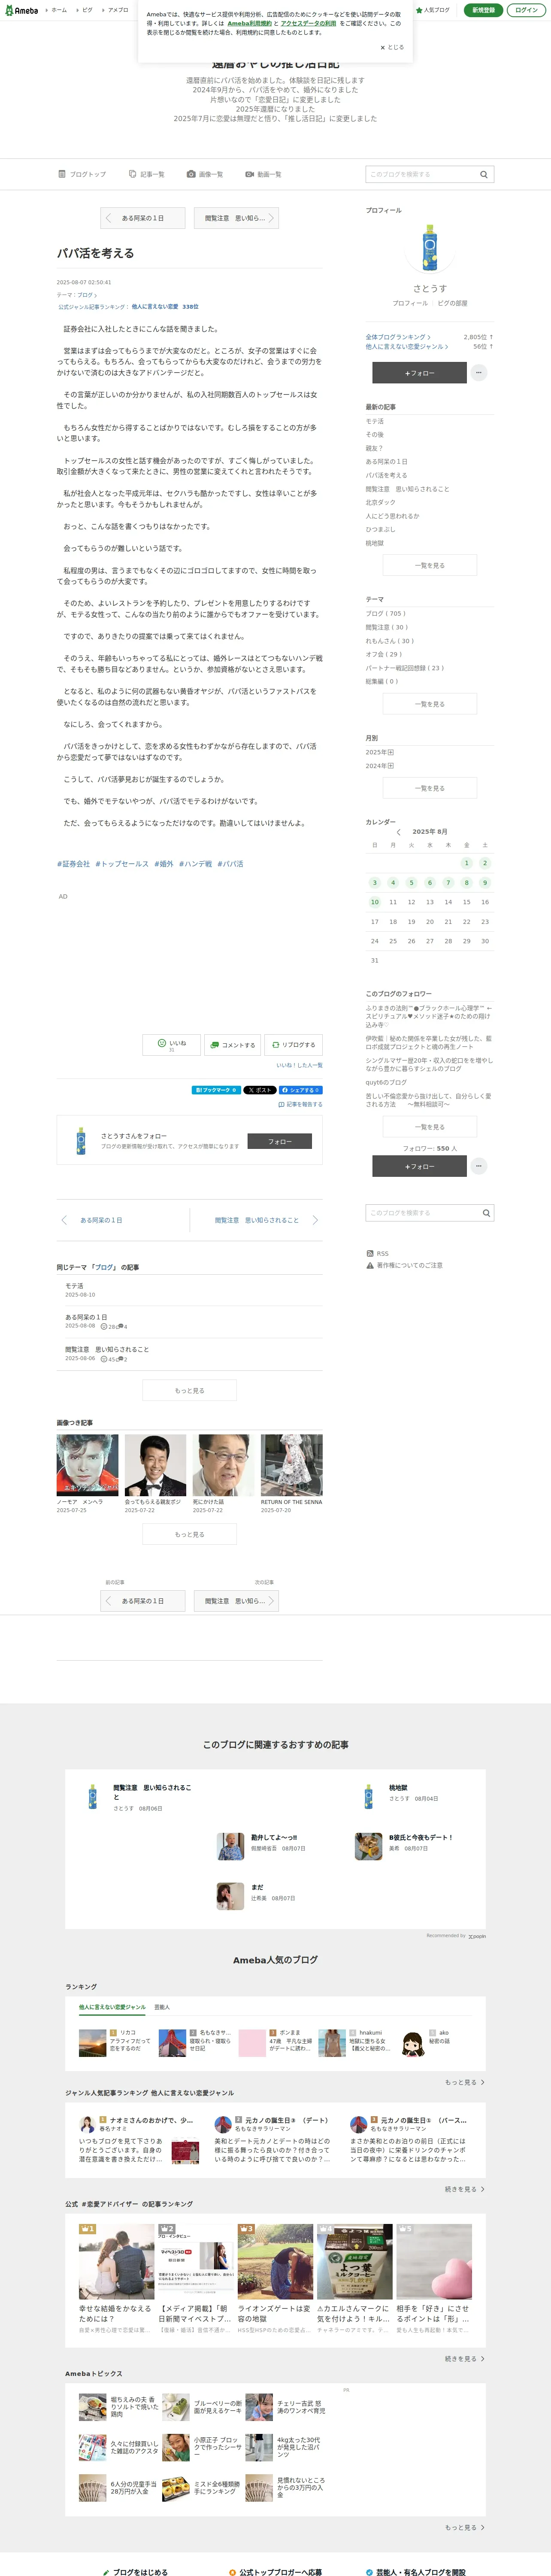Go to next article 閲覧注意 at top
551x2576 pixels.
(236, 218)
